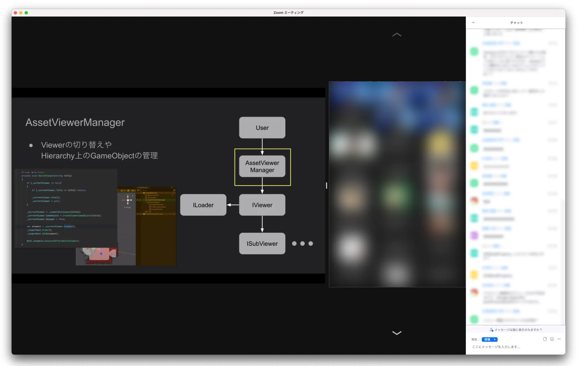Open the 皆様 recipient dropdown
579x366 pixels.
tap(489, 339)
